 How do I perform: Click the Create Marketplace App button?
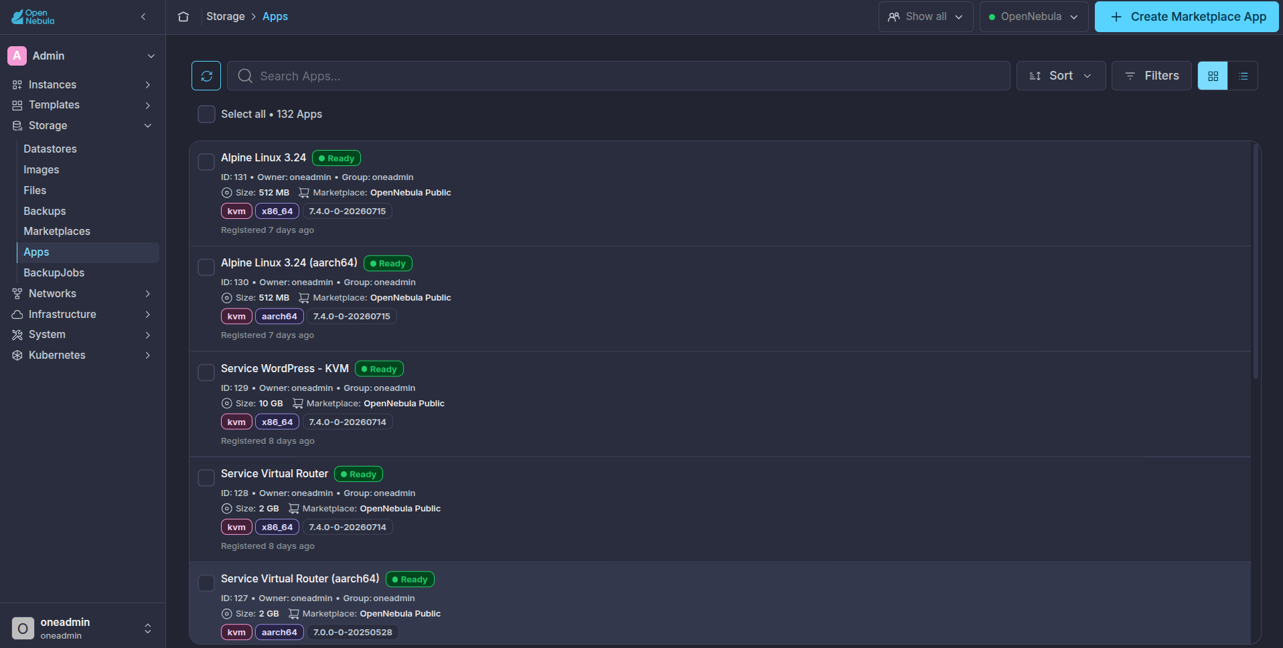1187,17
